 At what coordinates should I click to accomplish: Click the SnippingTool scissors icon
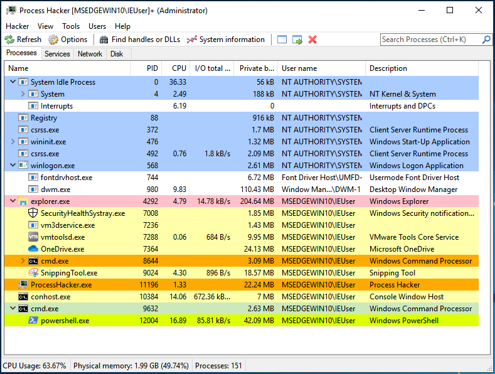pos(33,272)
